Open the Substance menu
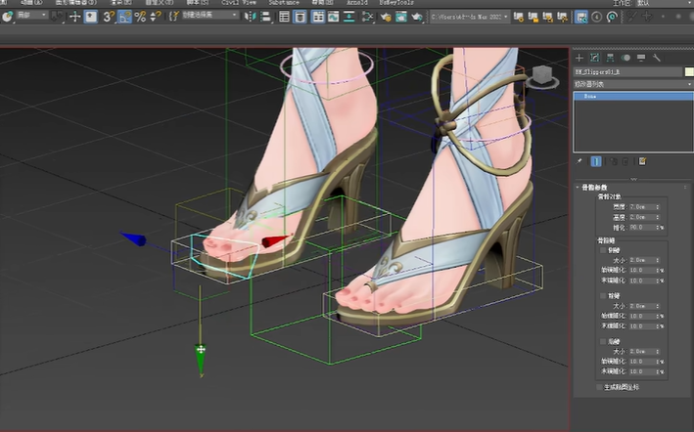This screenshot has height=432, width=694. coord(284,3)
